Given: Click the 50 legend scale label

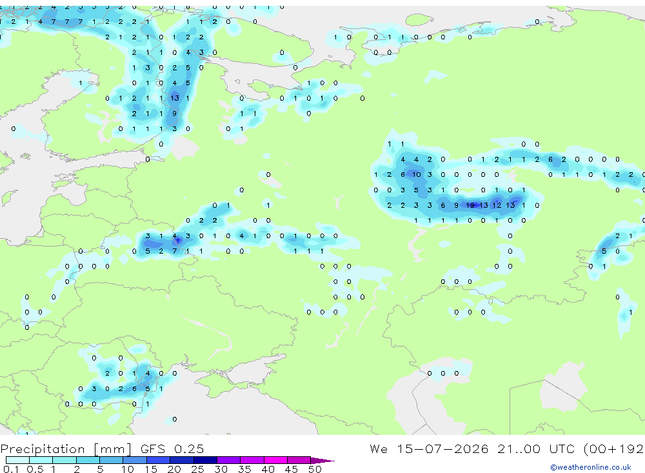Looking at the screenshot, I should pos(315,469).
